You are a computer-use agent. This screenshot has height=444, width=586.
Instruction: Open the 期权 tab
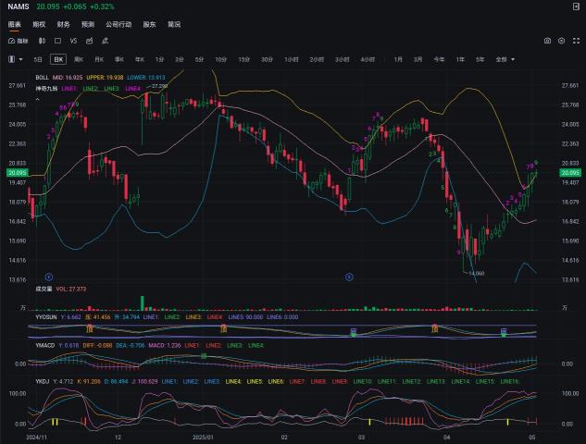point(39,25)
